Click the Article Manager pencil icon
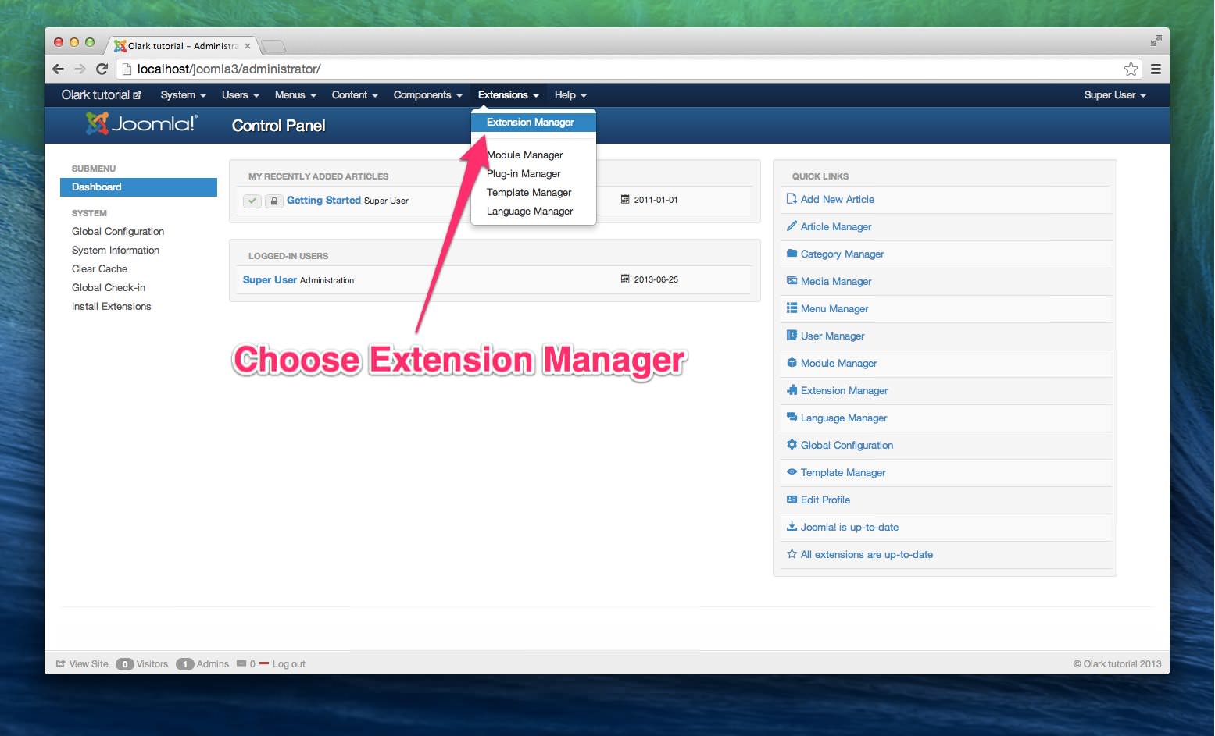1215x736 pixels. click(x=792, y=226)
